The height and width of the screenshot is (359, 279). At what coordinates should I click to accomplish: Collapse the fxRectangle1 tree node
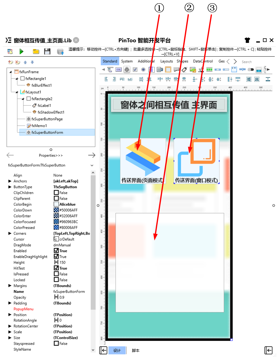17,78
